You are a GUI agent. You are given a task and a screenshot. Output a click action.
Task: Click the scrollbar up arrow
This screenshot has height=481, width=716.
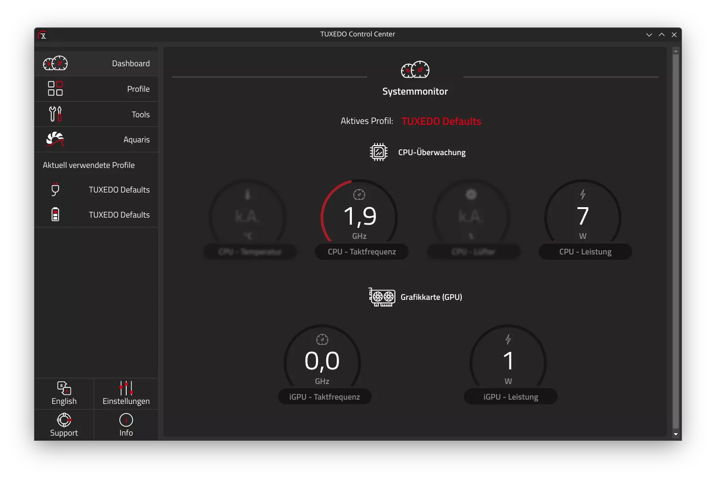(x=675, y=51)
